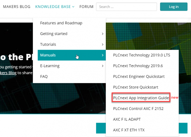Expand the Getting started submenu arrow
Viewport: 191px width, 137px height.
click(x=103, y=34)
